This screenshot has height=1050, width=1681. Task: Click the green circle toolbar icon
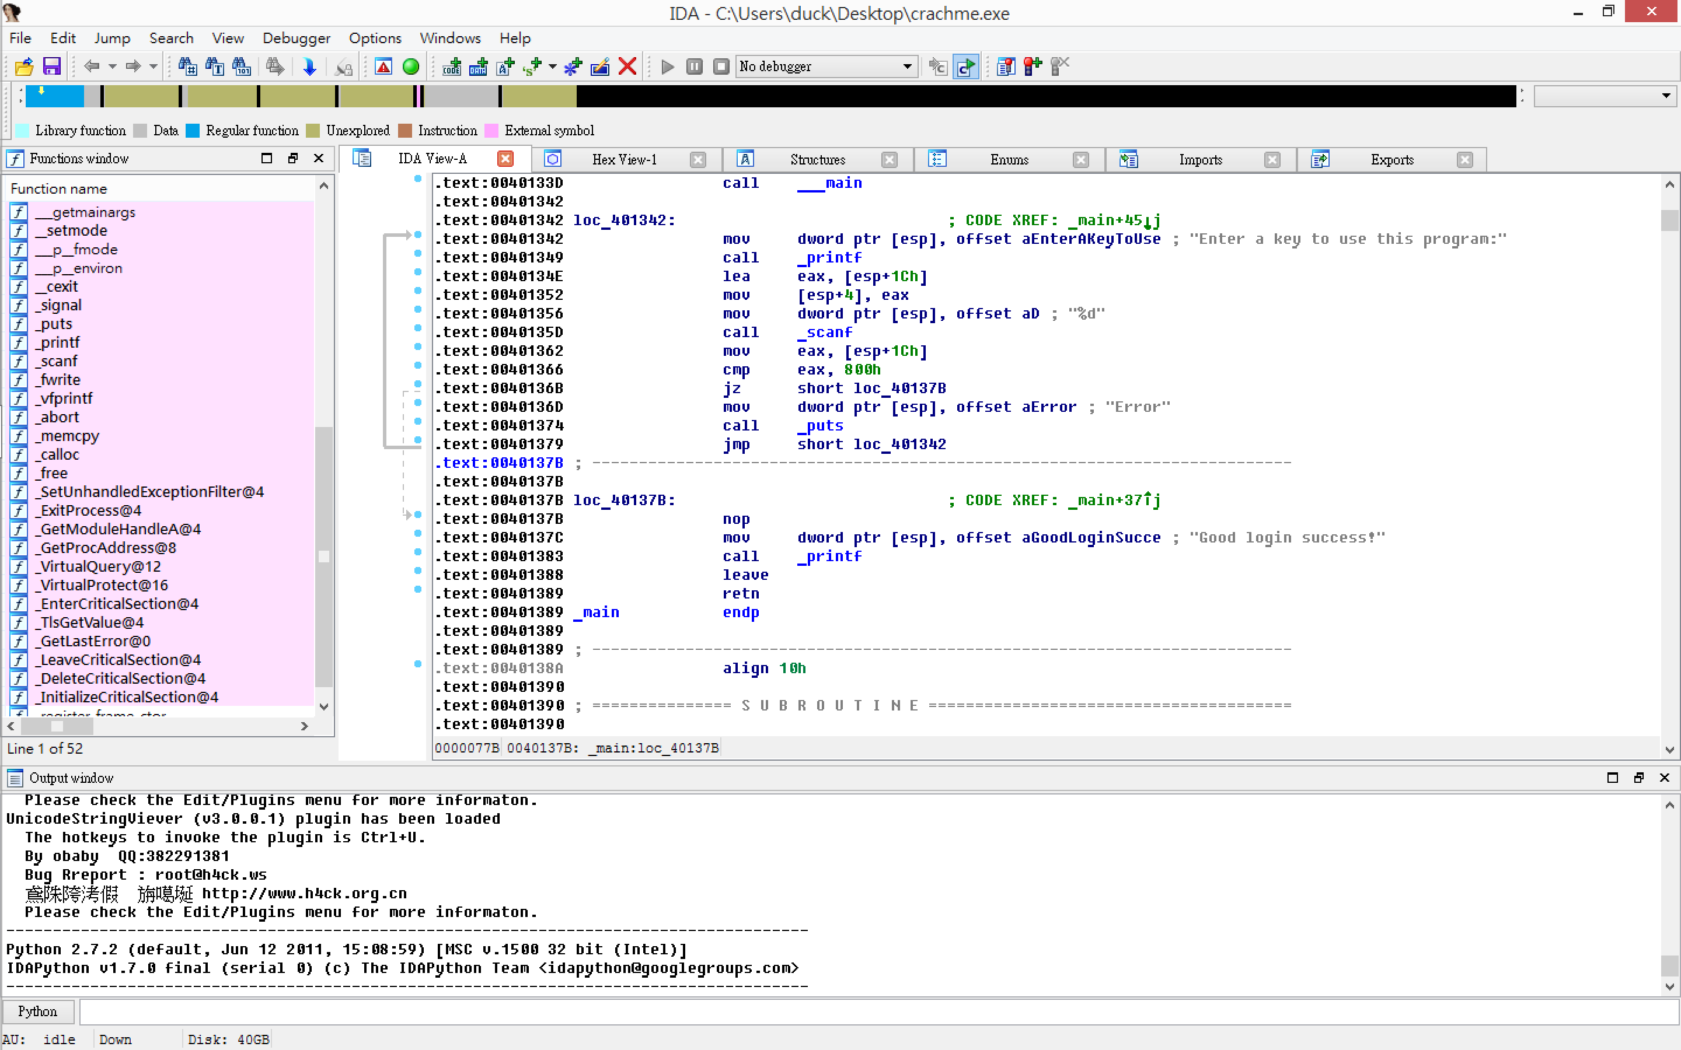(x=410, y=66)
